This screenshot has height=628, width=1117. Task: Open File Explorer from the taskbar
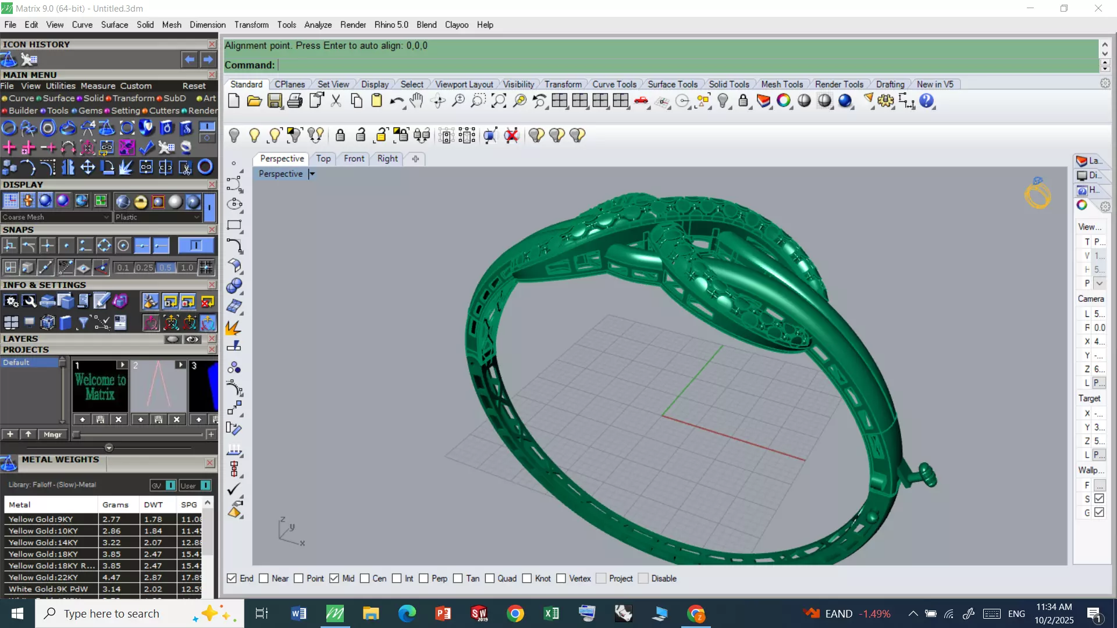coord(371,613)
